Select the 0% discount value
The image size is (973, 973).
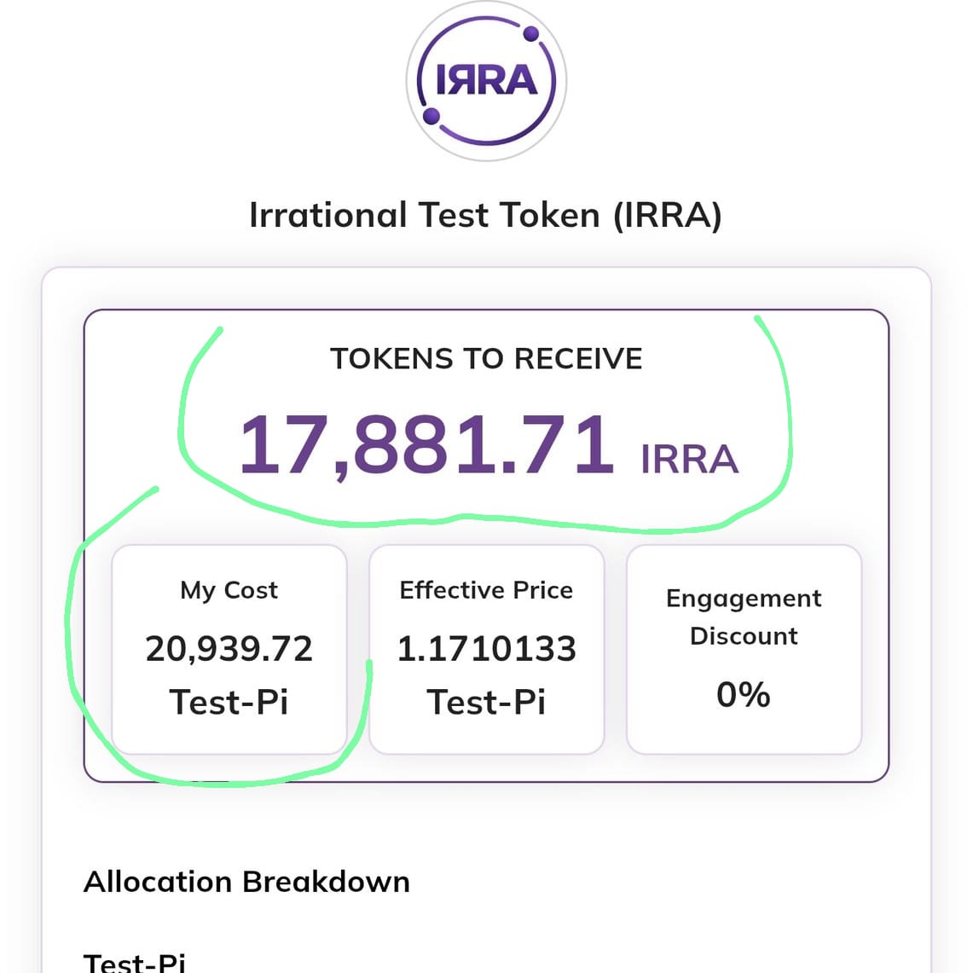pyautogui.click(x=744, y=694)
